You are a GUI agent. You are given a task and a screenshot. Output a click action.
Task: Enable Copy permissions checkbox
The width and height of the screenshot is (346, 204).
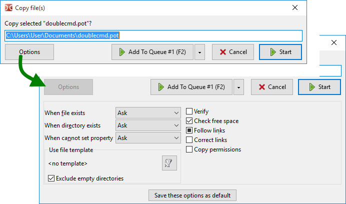[189, 149]
